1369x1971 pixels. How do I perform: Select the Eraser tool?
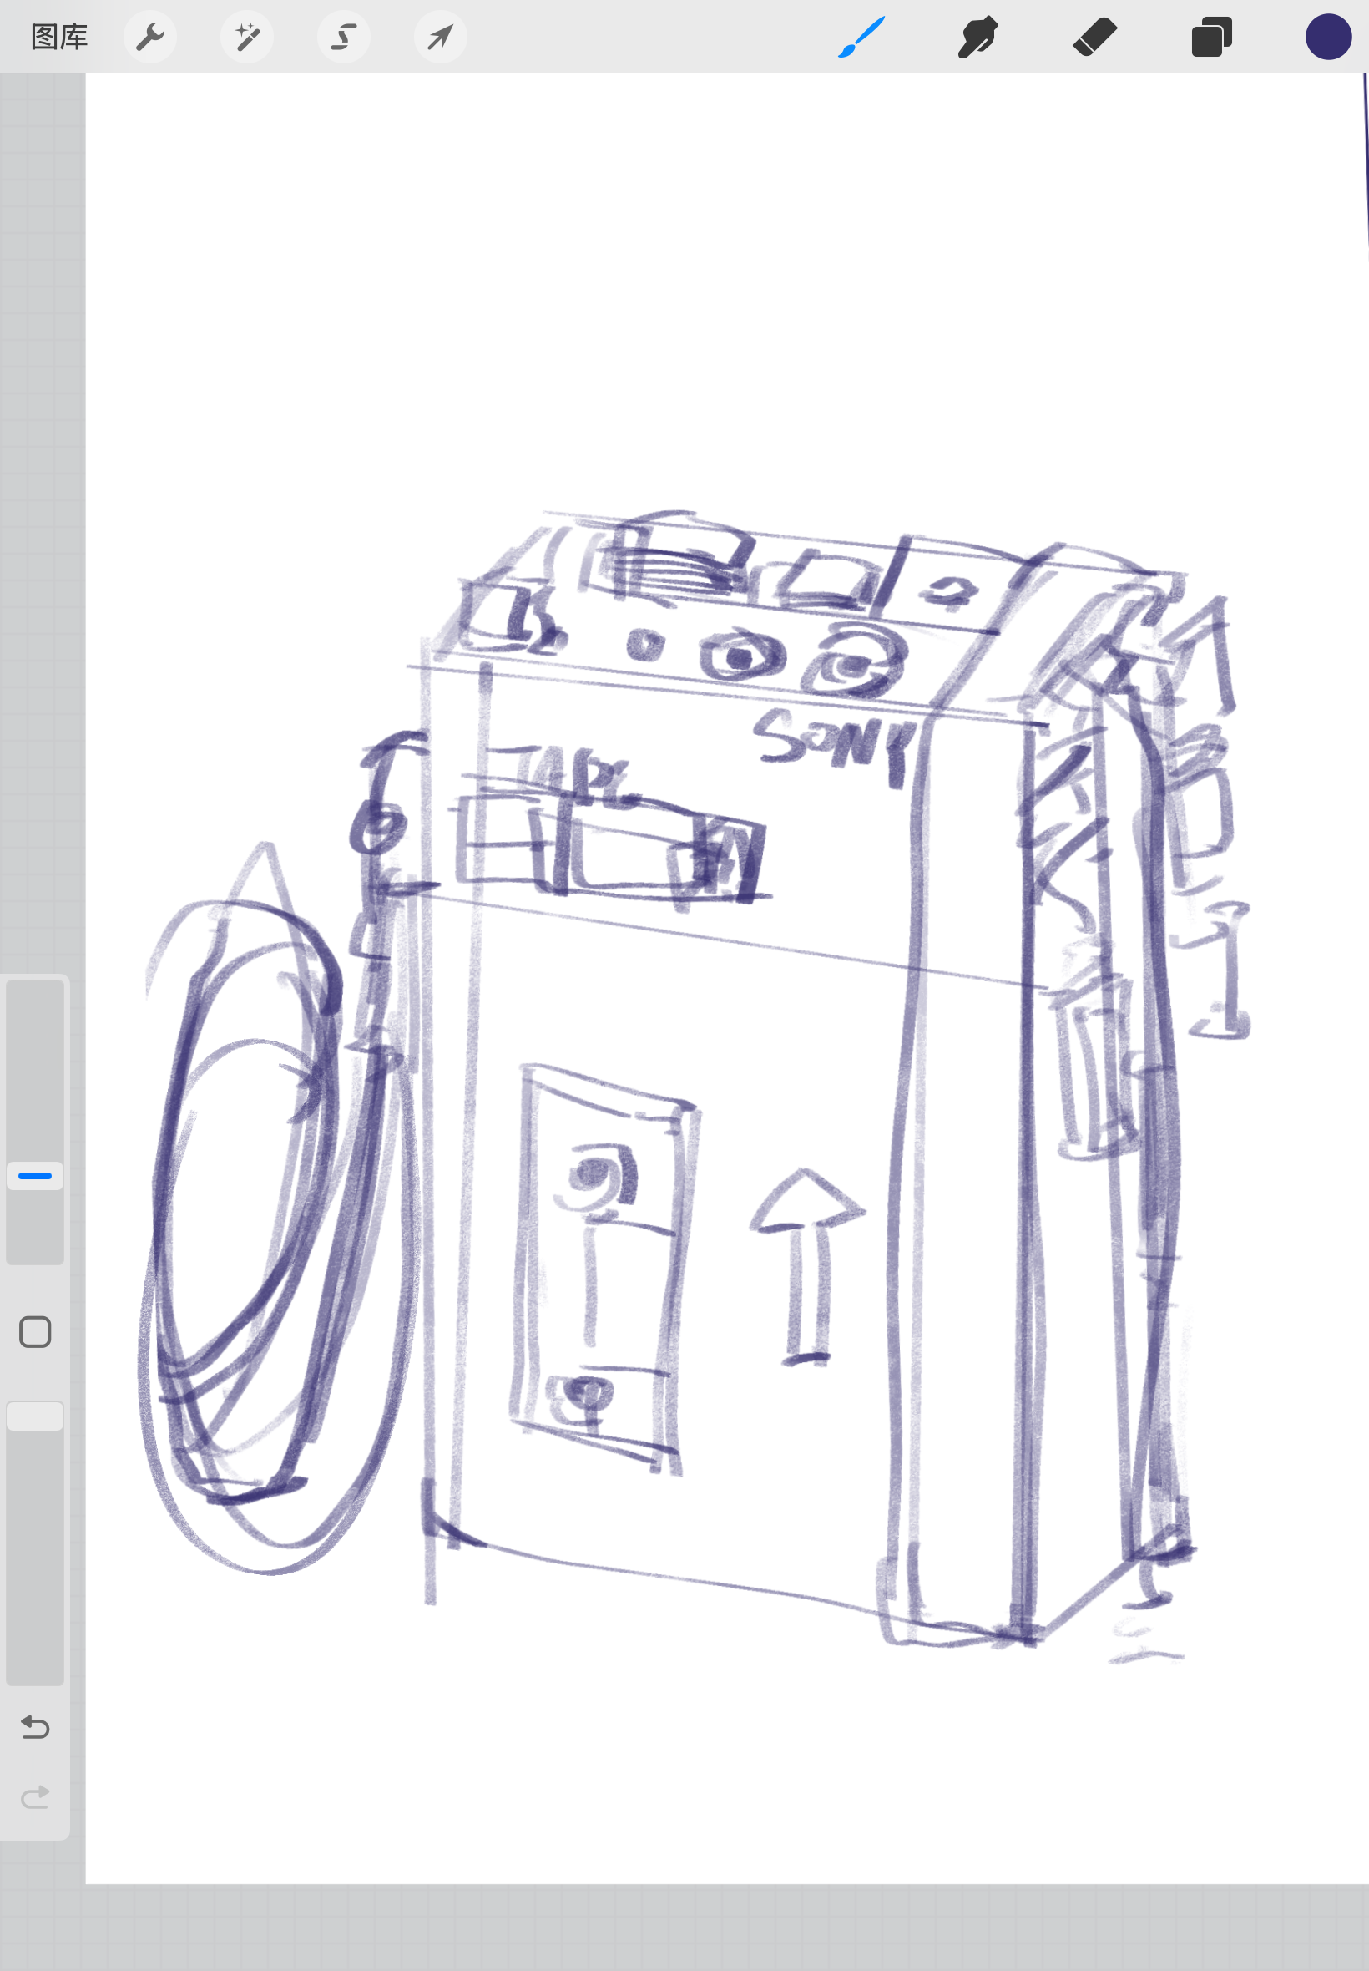coord(1094,37)
